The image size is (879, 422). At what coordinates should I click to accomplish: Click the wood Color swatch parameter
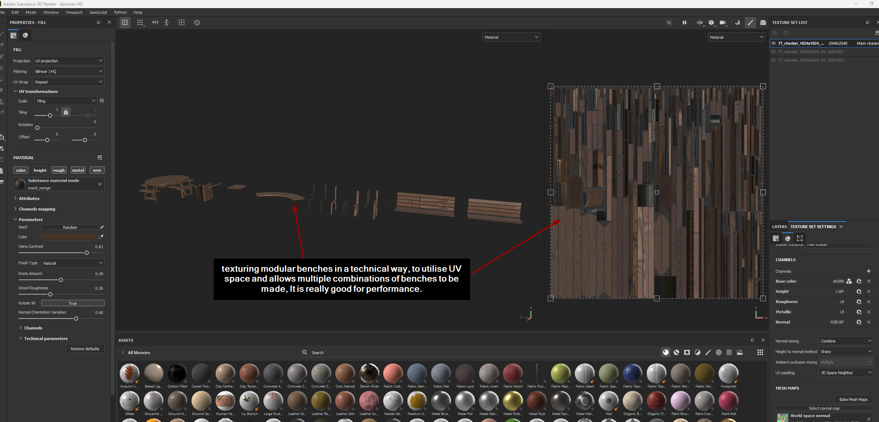point(69,237)
